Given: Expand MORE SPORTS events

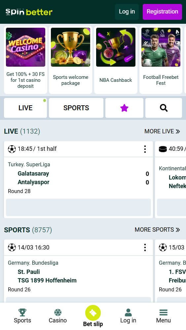Looking at the screenshot, I should click(157, 230).
